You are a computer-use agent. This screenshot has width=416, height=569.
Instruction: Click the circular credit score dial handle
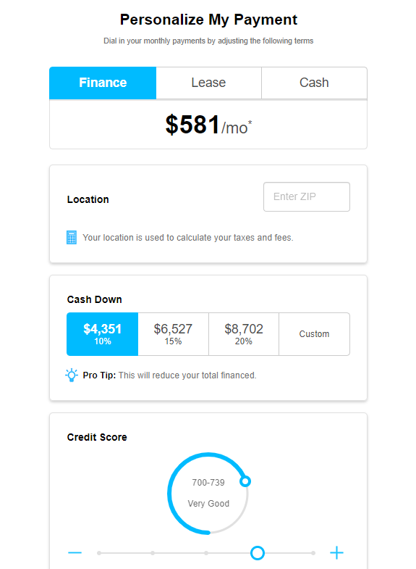coord(245,481)
